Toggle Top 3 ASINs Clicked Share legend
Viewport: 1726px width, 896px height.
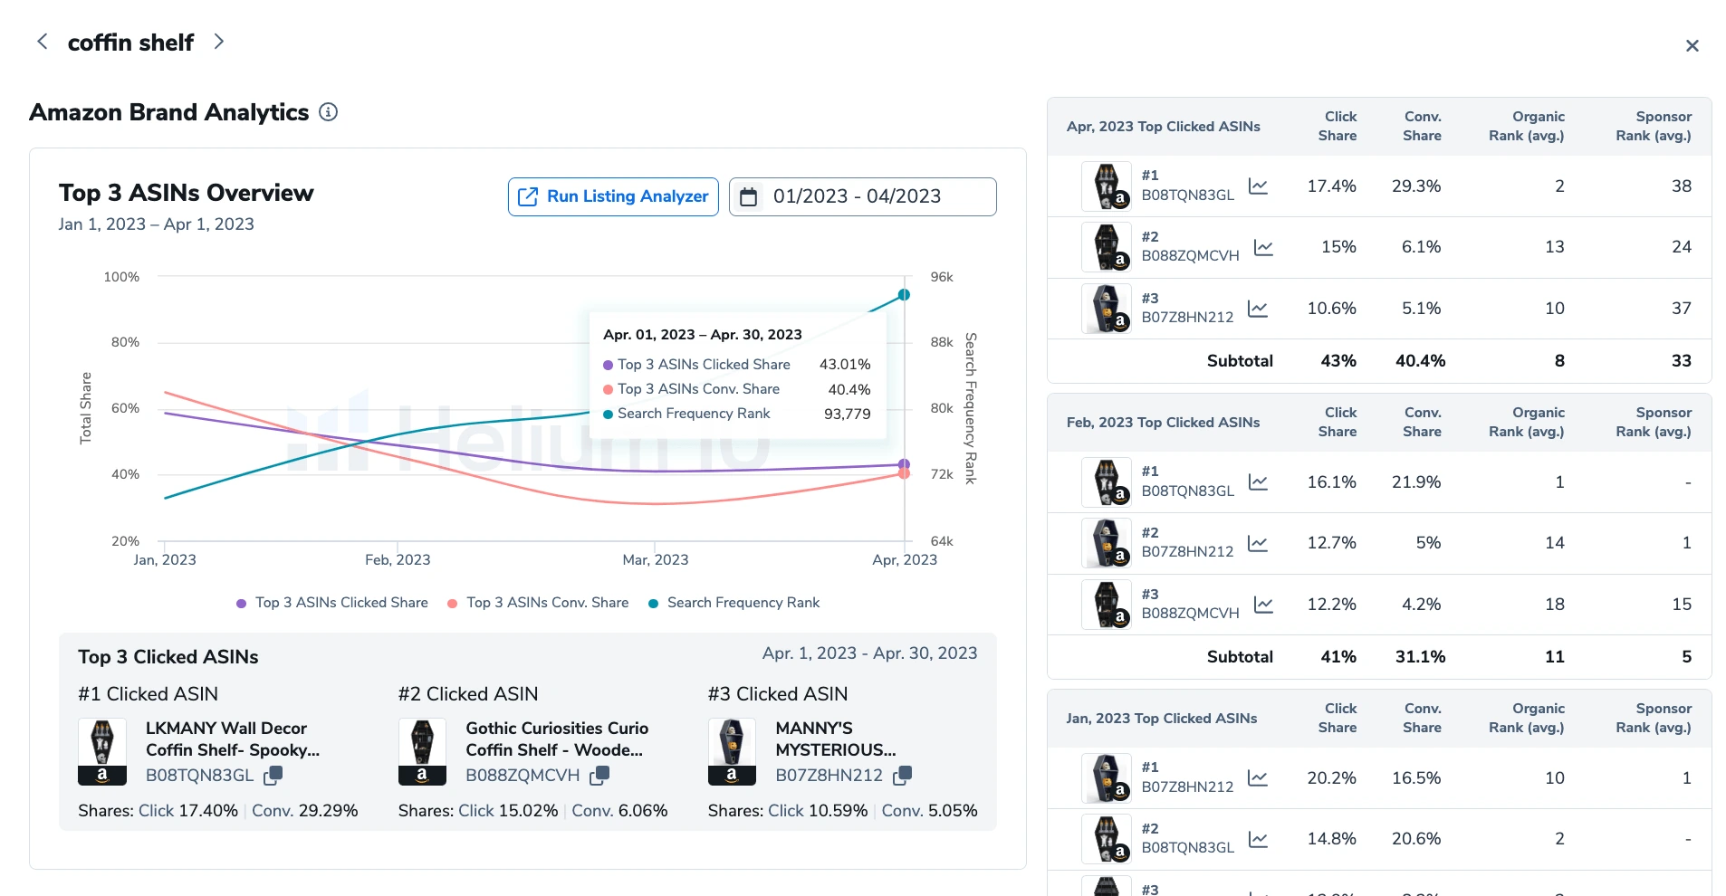click(x=332, y=603)
